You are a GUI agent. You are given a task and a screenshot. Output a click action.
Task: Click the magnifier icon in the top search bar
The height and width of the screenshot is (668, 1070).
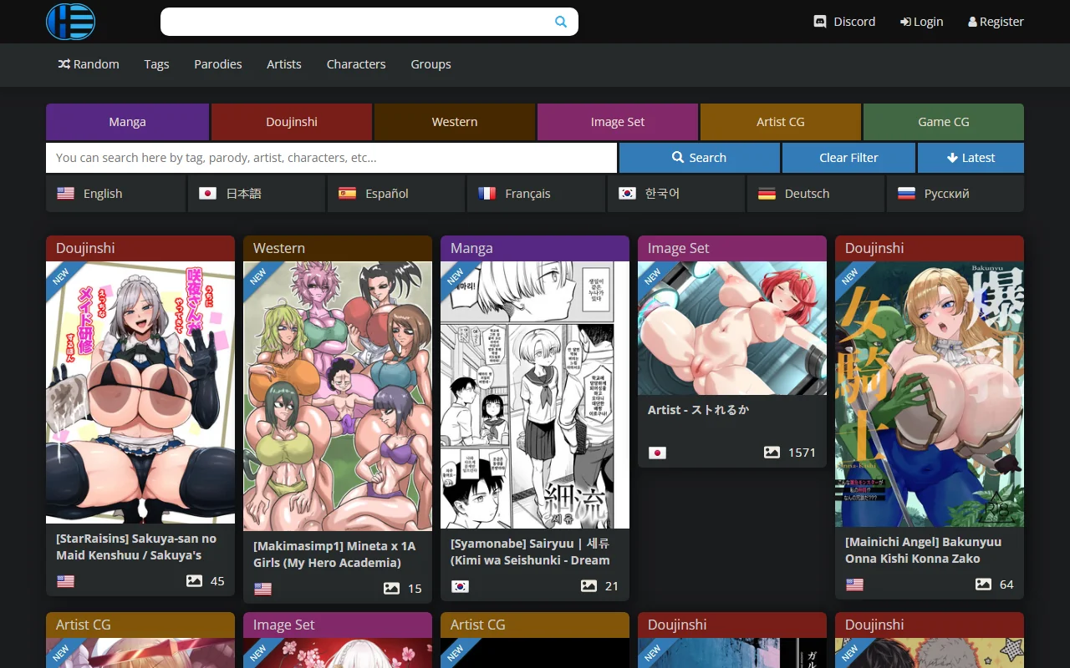[x=560, y=22]
